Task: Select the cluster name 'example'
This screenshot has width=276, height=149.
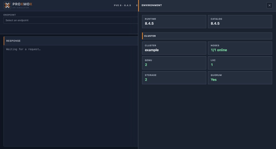Action: 152,50
